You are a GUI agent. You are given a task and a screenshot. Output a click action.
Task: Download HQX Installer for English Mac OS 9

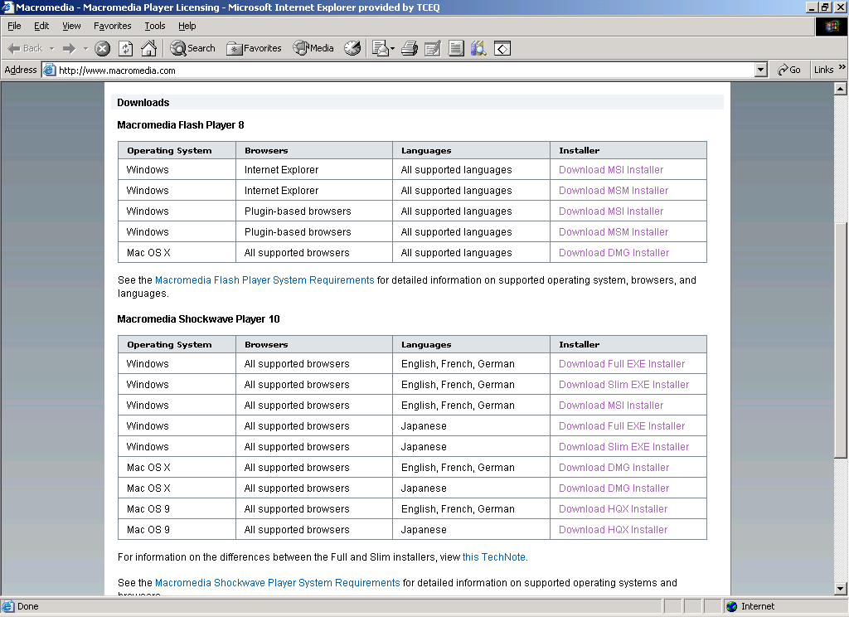pos(613,509)
